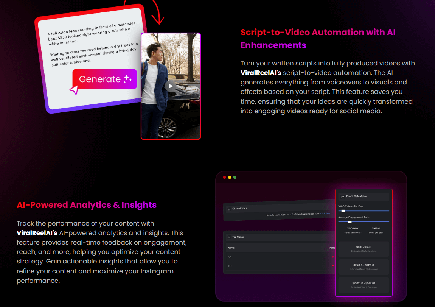Select the 'Script-to-Video Automation with AI Enhancements' heading
This screenshot has width=435, height=307.
(318, 39)
